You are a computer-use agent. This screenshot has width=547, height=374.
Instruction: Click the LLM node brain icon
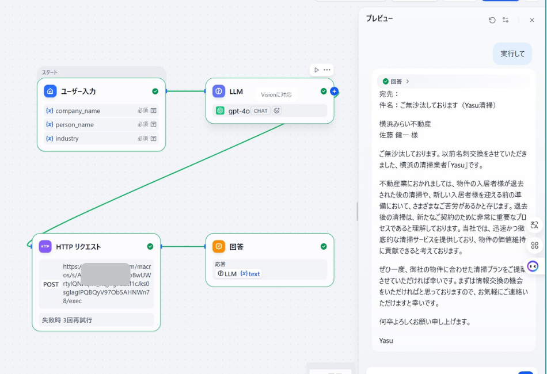[219, 91]
